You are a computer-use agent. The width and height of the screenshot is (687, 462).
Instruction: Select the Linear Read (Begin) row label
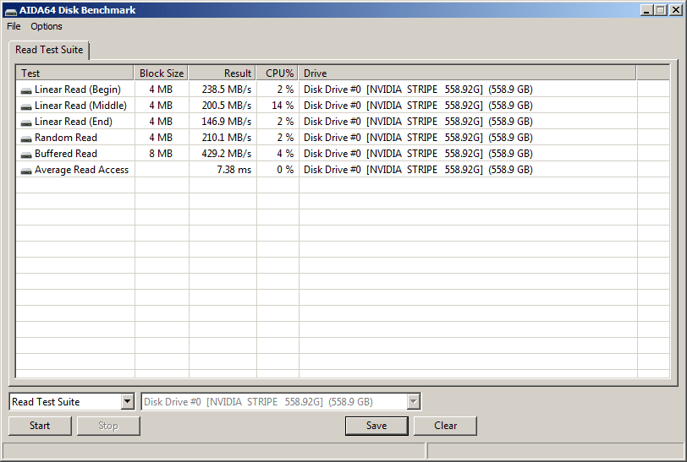[x=78, y=90]
